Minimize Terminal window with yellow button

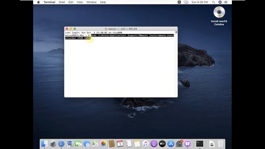tap(71, 29)
